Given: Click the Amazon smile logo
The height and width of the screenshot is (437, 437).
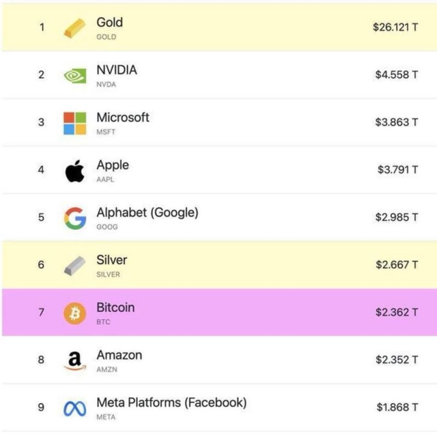Looking at the screenshot, I should point(75,361).
